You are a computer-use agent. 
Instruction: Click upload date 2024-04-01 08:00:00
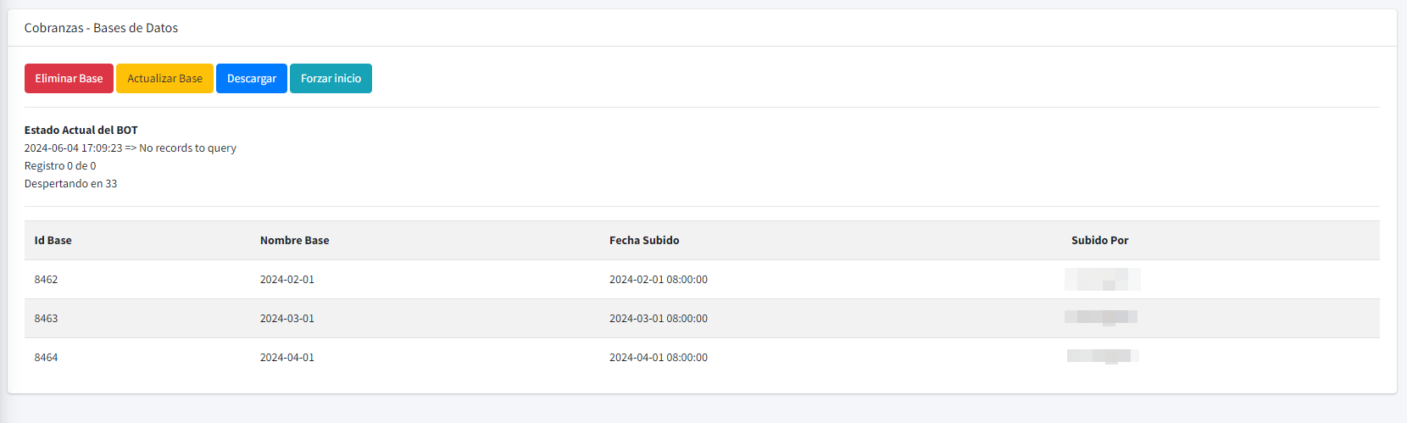658,358
